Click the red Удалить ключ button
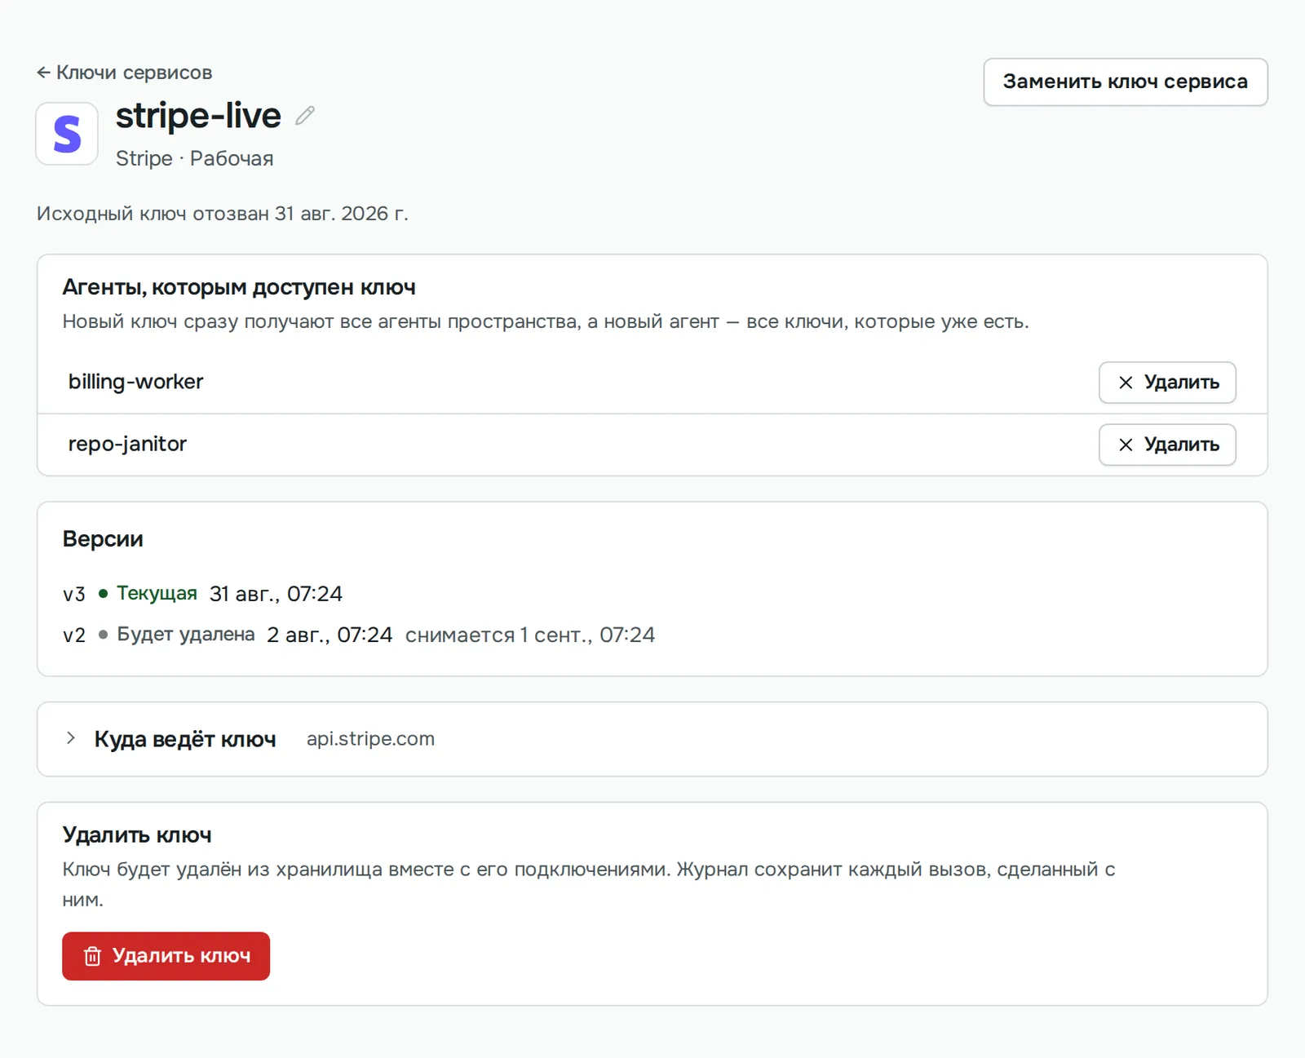Screen dimensions: 1305x1058 166,956
